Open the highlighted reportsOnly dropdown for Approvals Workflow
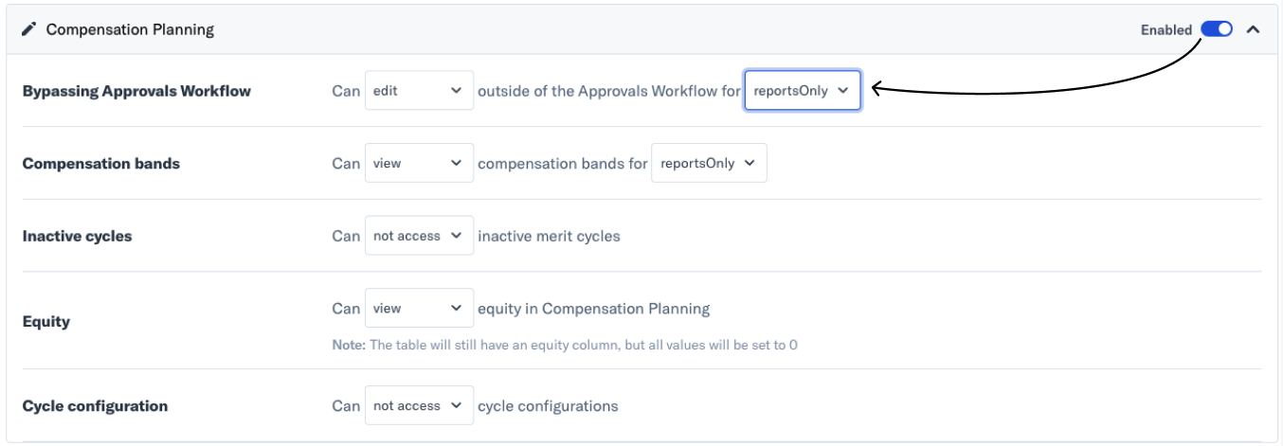1283x446 pixels. (x=803, y=91)
